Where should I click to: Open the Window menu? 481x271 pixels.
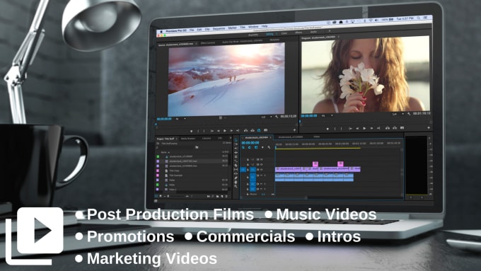point(253,27)
